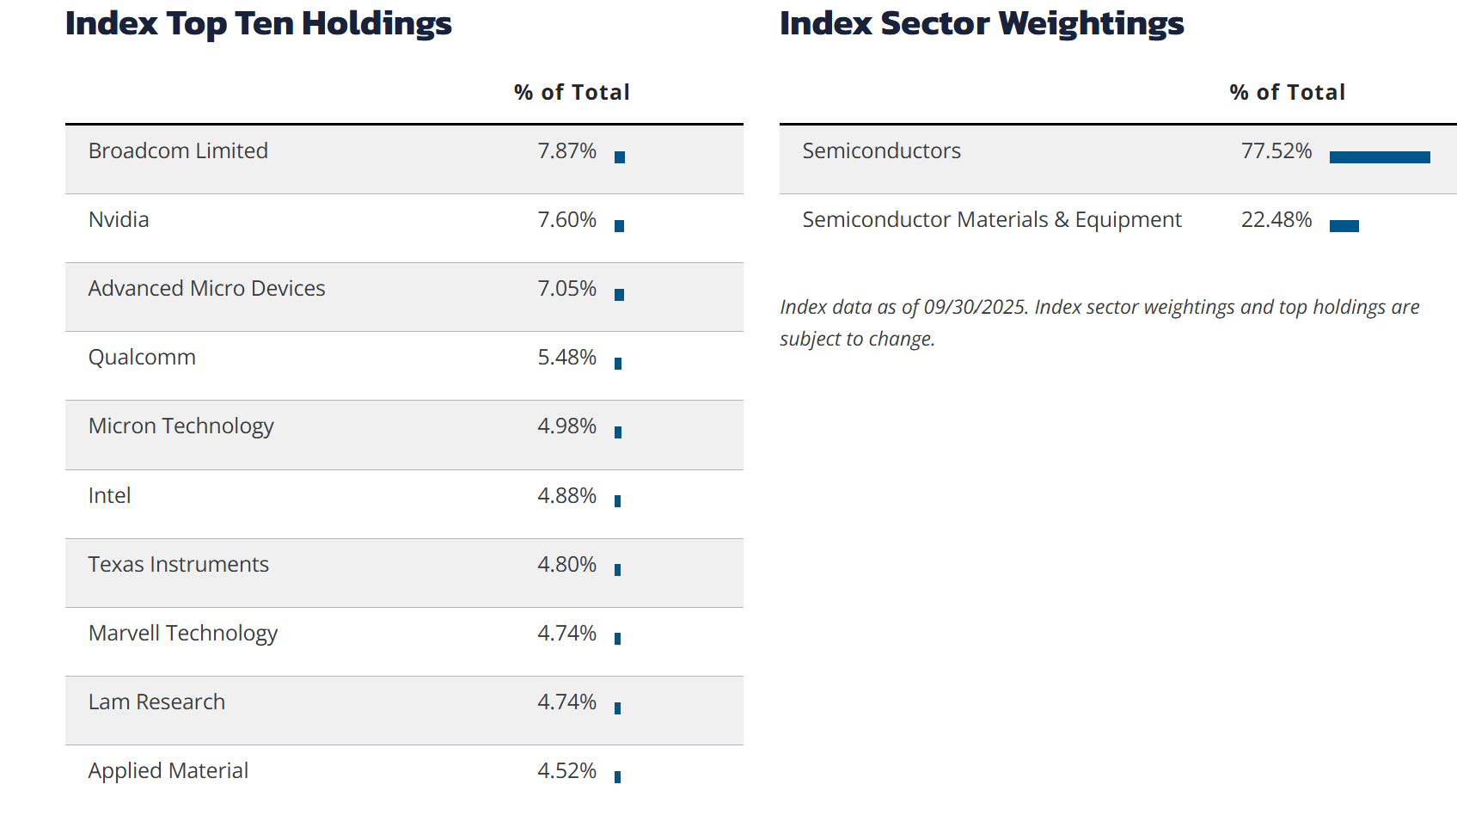Viewport: 1457px width, 815px height.
Task: Select the Qualcomm holding name
Action: point(142,358)
